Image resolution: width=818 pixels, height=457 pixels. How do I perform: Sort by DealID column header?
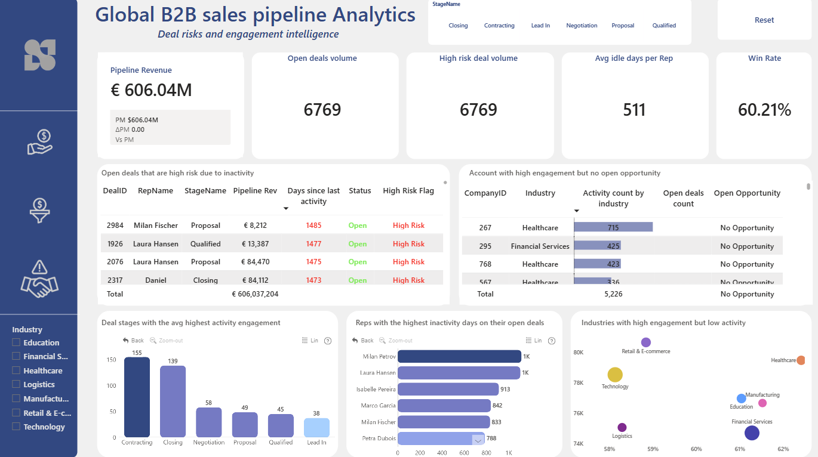tap(115, 191)
